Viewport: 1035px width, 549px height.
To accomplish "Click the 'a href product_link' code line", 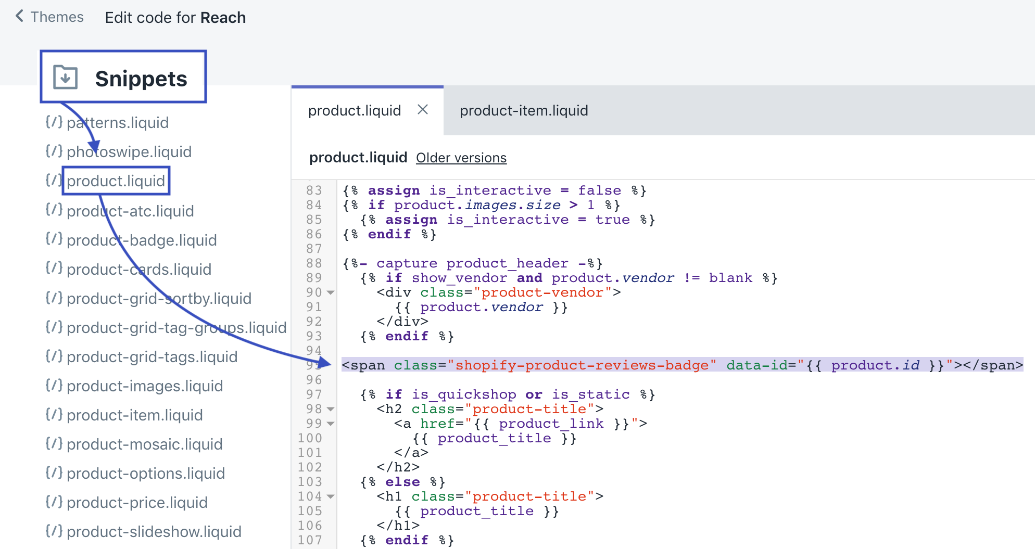I will pyautogui.click(x=521, y=424).
